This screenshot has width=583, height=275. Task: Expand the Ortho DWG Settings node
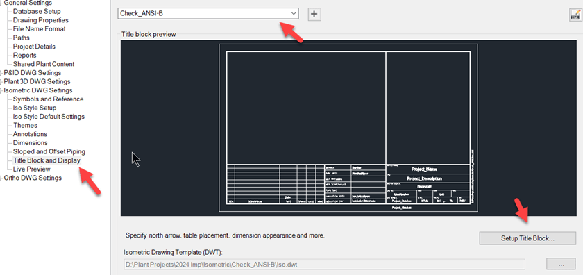pyautogui.click(x=1, y=178)
